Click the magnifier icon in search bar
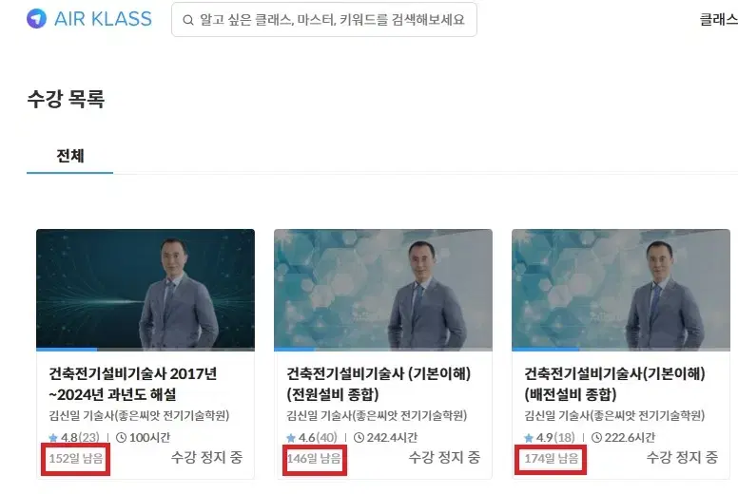 click(x=187, y=20)
